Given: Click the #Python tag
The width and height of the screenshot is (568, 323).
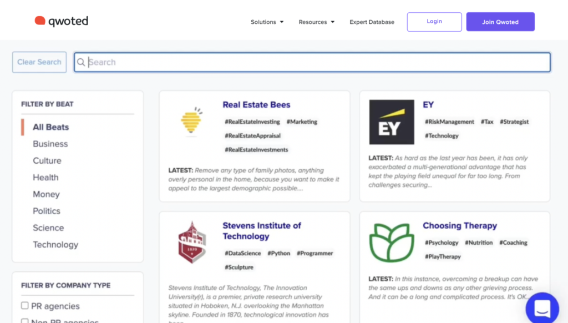Looking at the screenshot, I should coord(278,254).
